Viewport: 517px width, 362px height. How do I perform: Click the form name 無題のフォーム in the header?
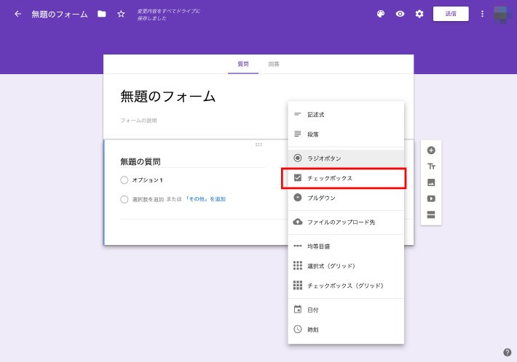coord(60,14)
